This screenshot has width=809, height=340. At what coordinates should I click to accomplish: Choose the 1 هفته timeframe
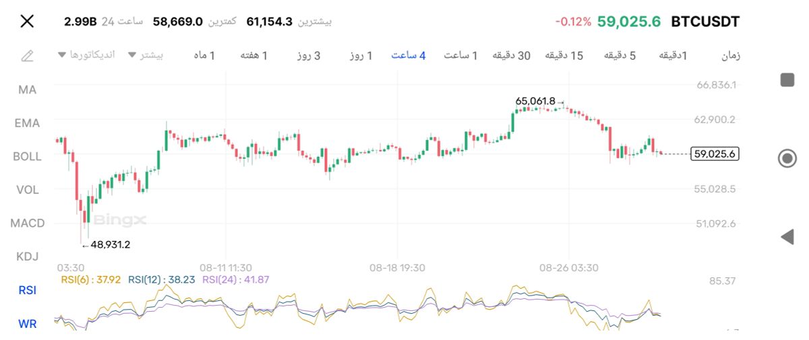[x=254, y=55]
